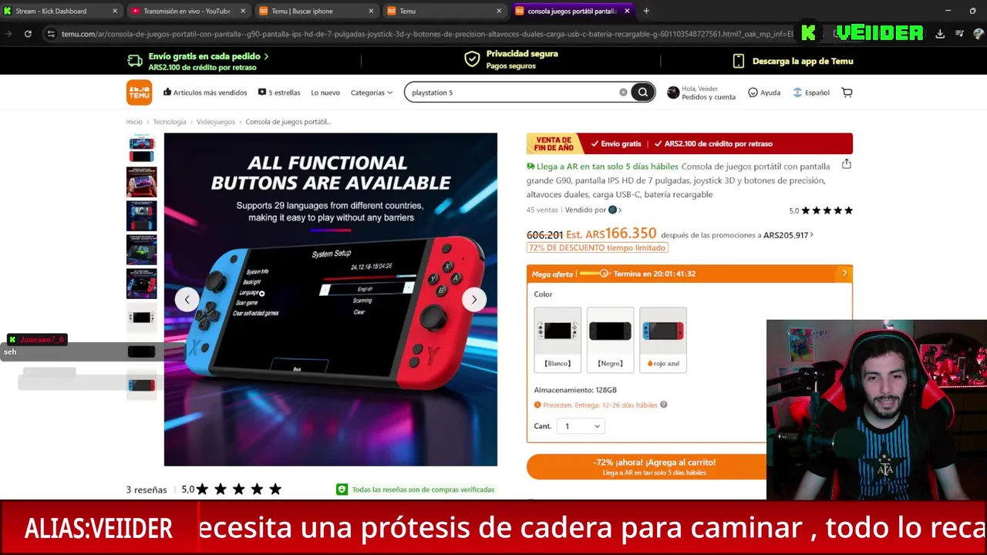Close the Temu | Buscar iphone tab
The image size is (987, 555).
click(x=371, y=11)
